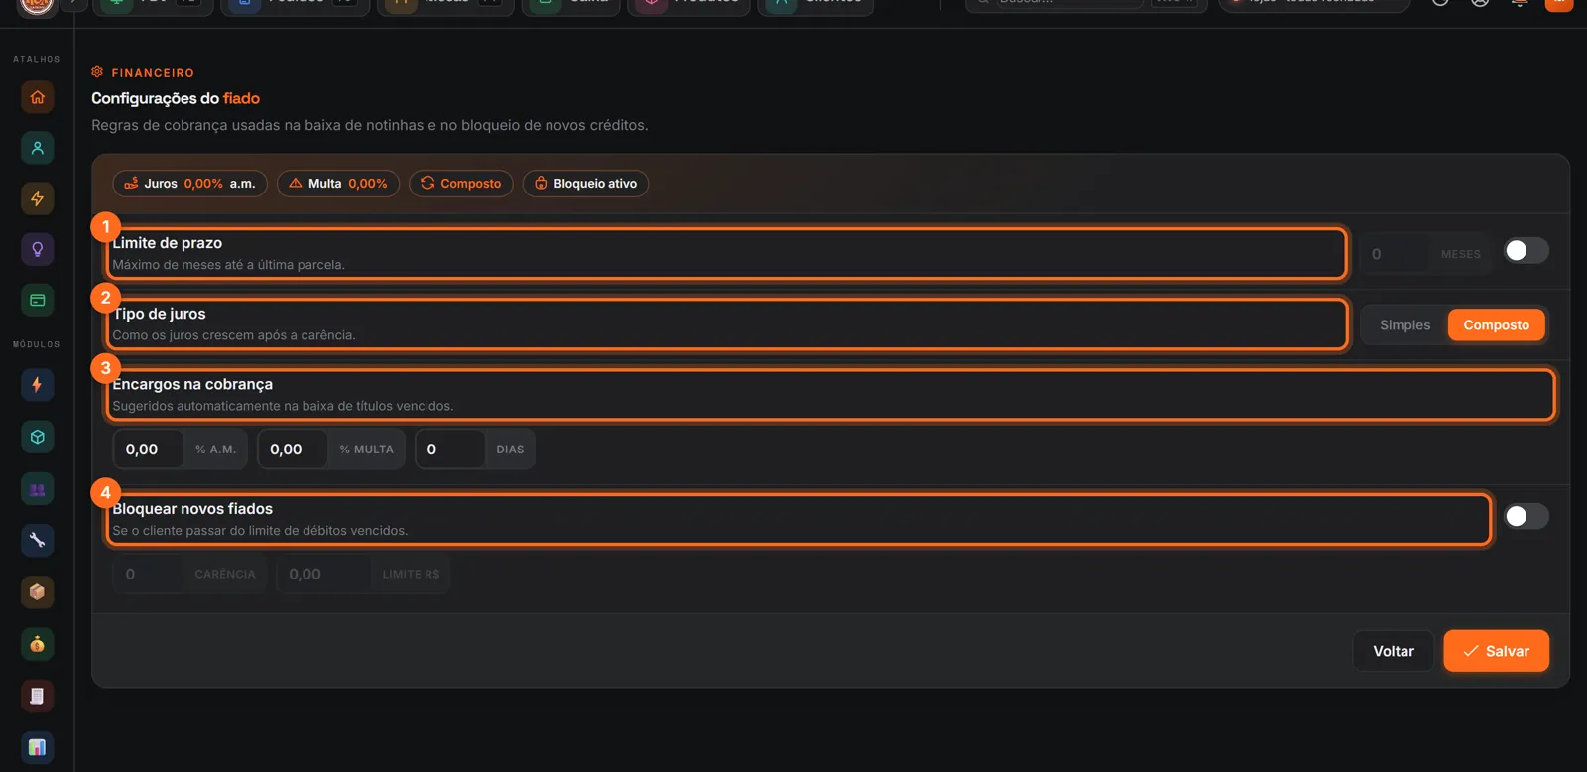
Task: Click the 'Como os juros crescem' description
Action: (x=233, y=335)
